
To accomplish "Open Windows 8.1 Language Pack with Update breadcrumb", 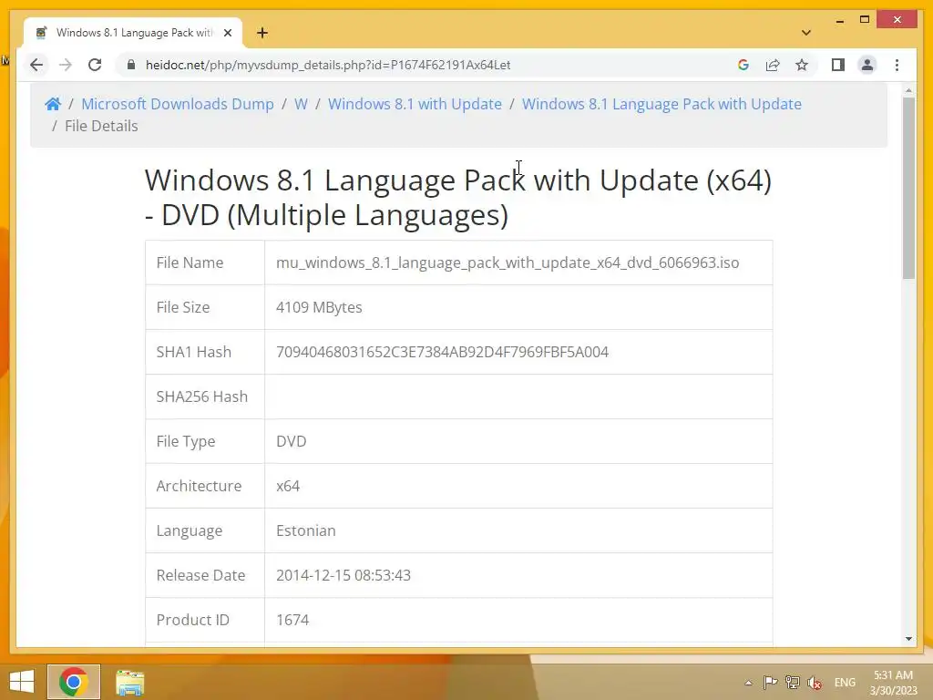I will [x=661, y=104].
